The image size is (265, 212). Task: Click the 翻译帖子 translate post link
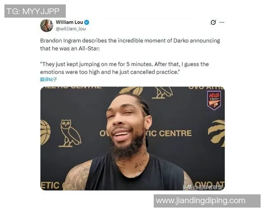coord(49,79)
